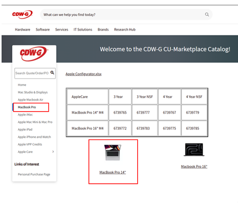This screenshot has height=203, width=238.
Task: Select MacBook Pro in the sidebar
Action: [27, 107]
